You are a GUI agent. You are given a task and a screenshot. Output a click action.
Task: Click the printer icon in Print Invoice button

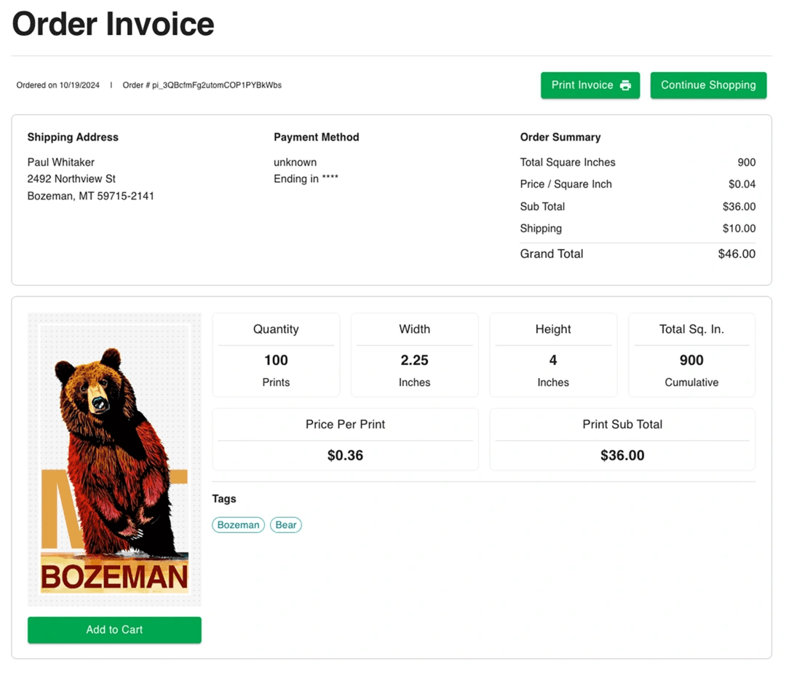coord(624,84)
